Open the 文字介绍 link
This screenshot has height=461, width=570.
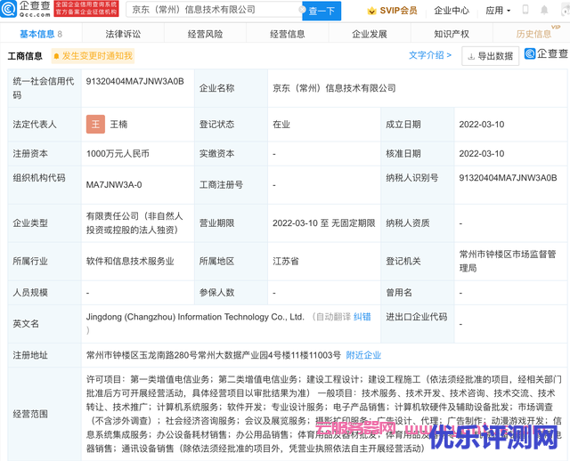(x=430, y=55)
